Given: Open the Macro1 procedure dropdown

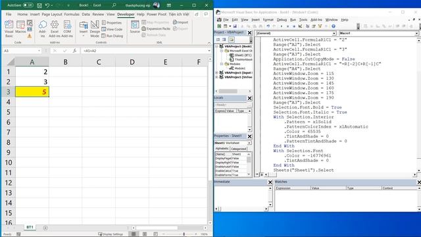Looking at the screenshot, I should coord(416,34).
